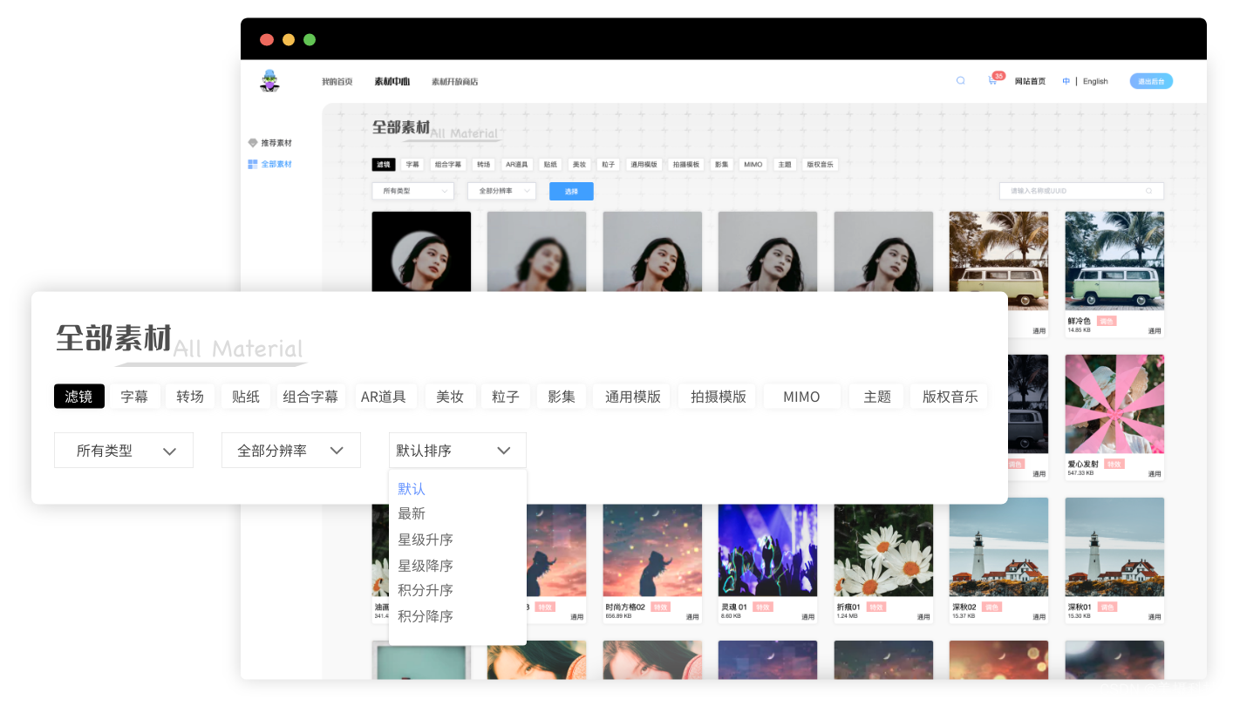
Task: Focus the 请输入名称或UUID search field
Action: 1081,191
